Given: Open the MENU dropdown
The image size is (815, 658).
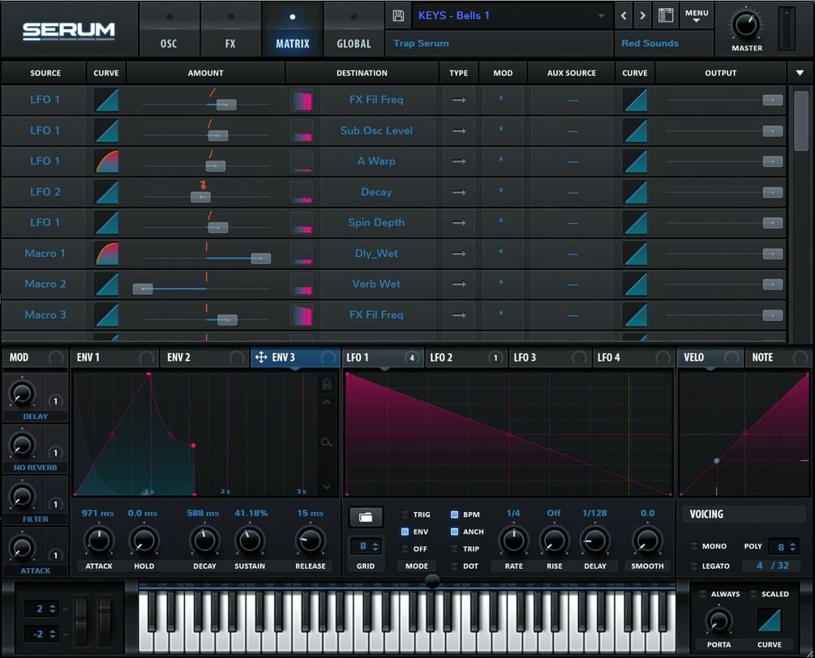Looking at the screenshot, I should pyautogui.click(x=697, y=15).
